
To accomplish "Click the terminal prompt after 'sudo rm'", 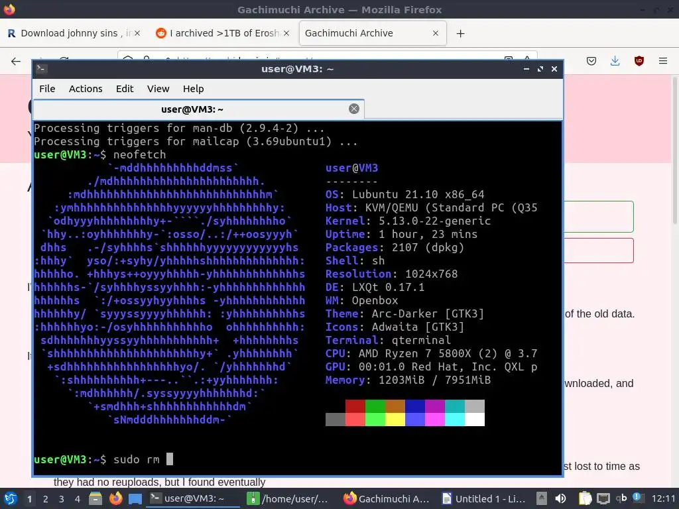I will [170, 459].
